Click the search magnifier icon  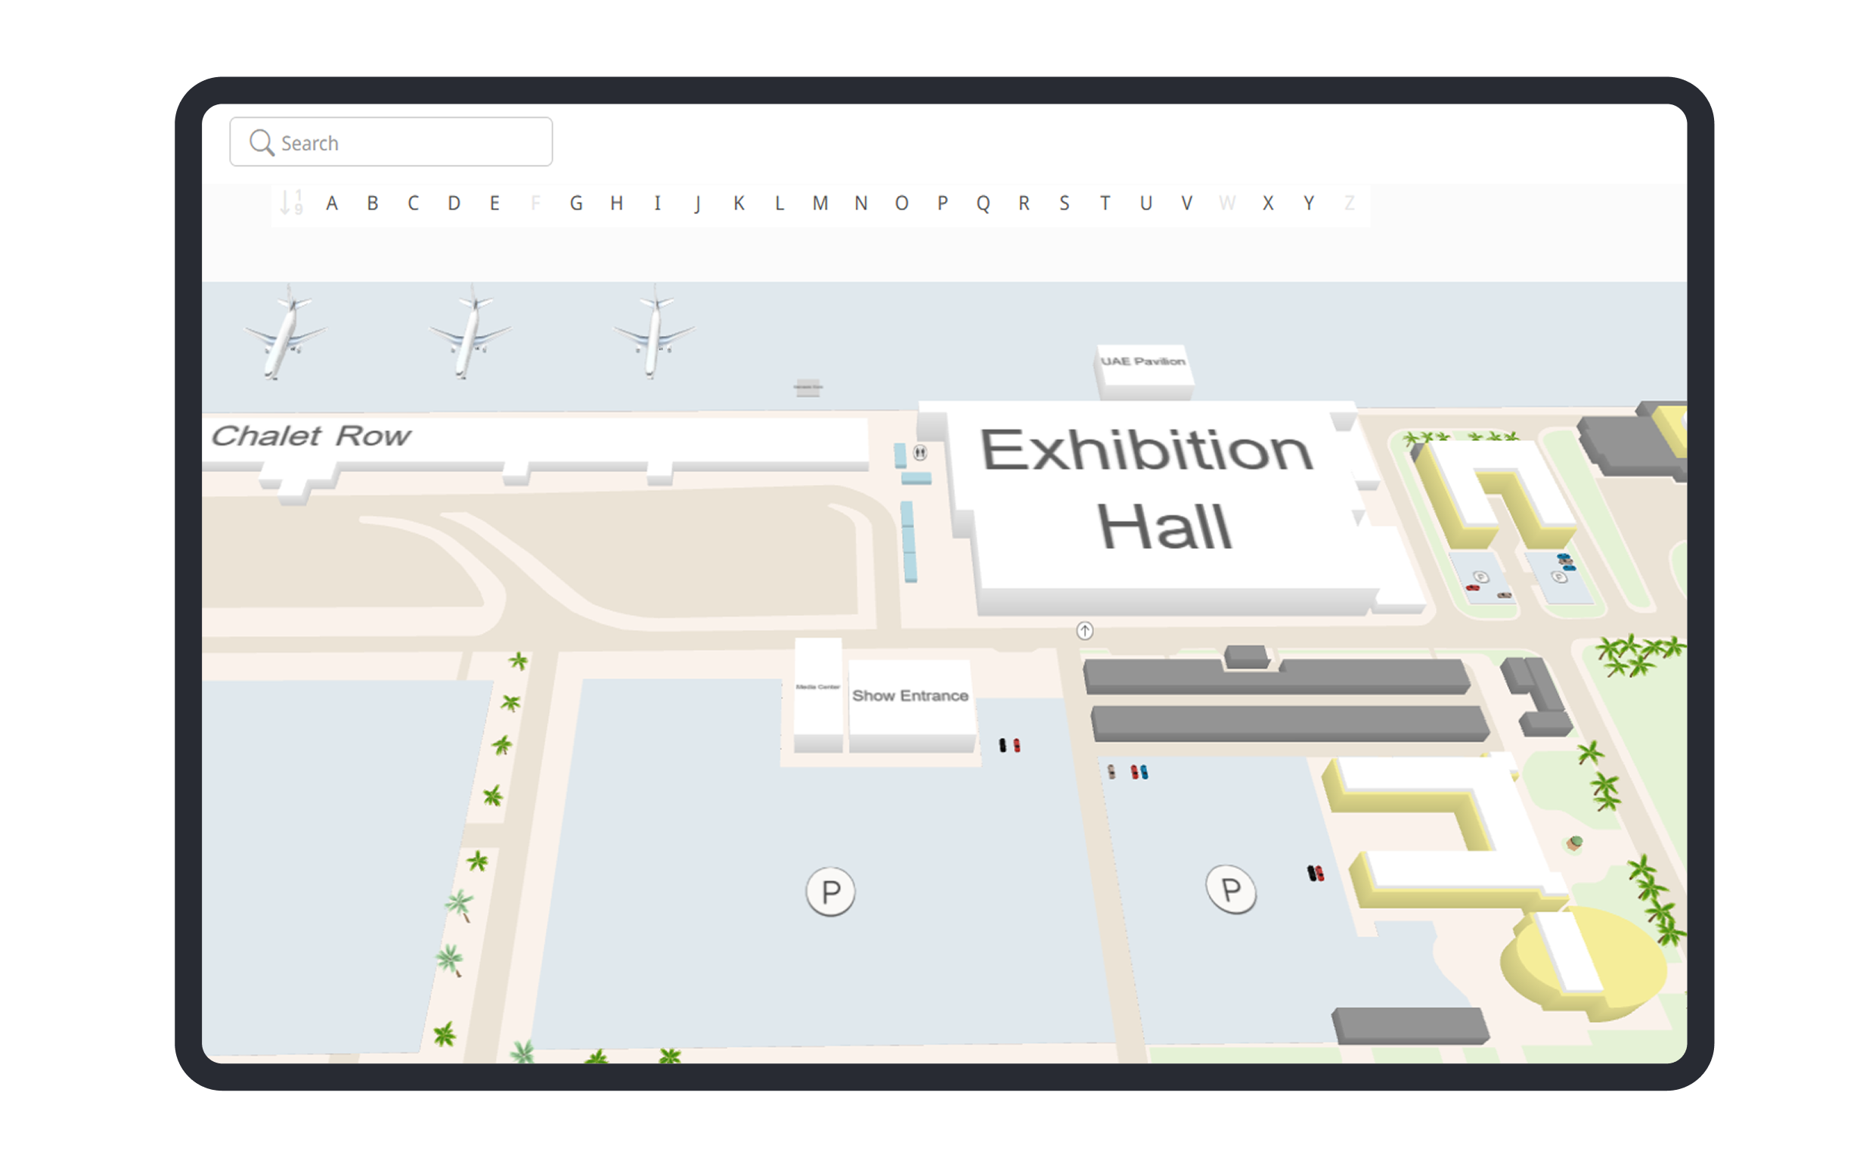click(262, 143)
